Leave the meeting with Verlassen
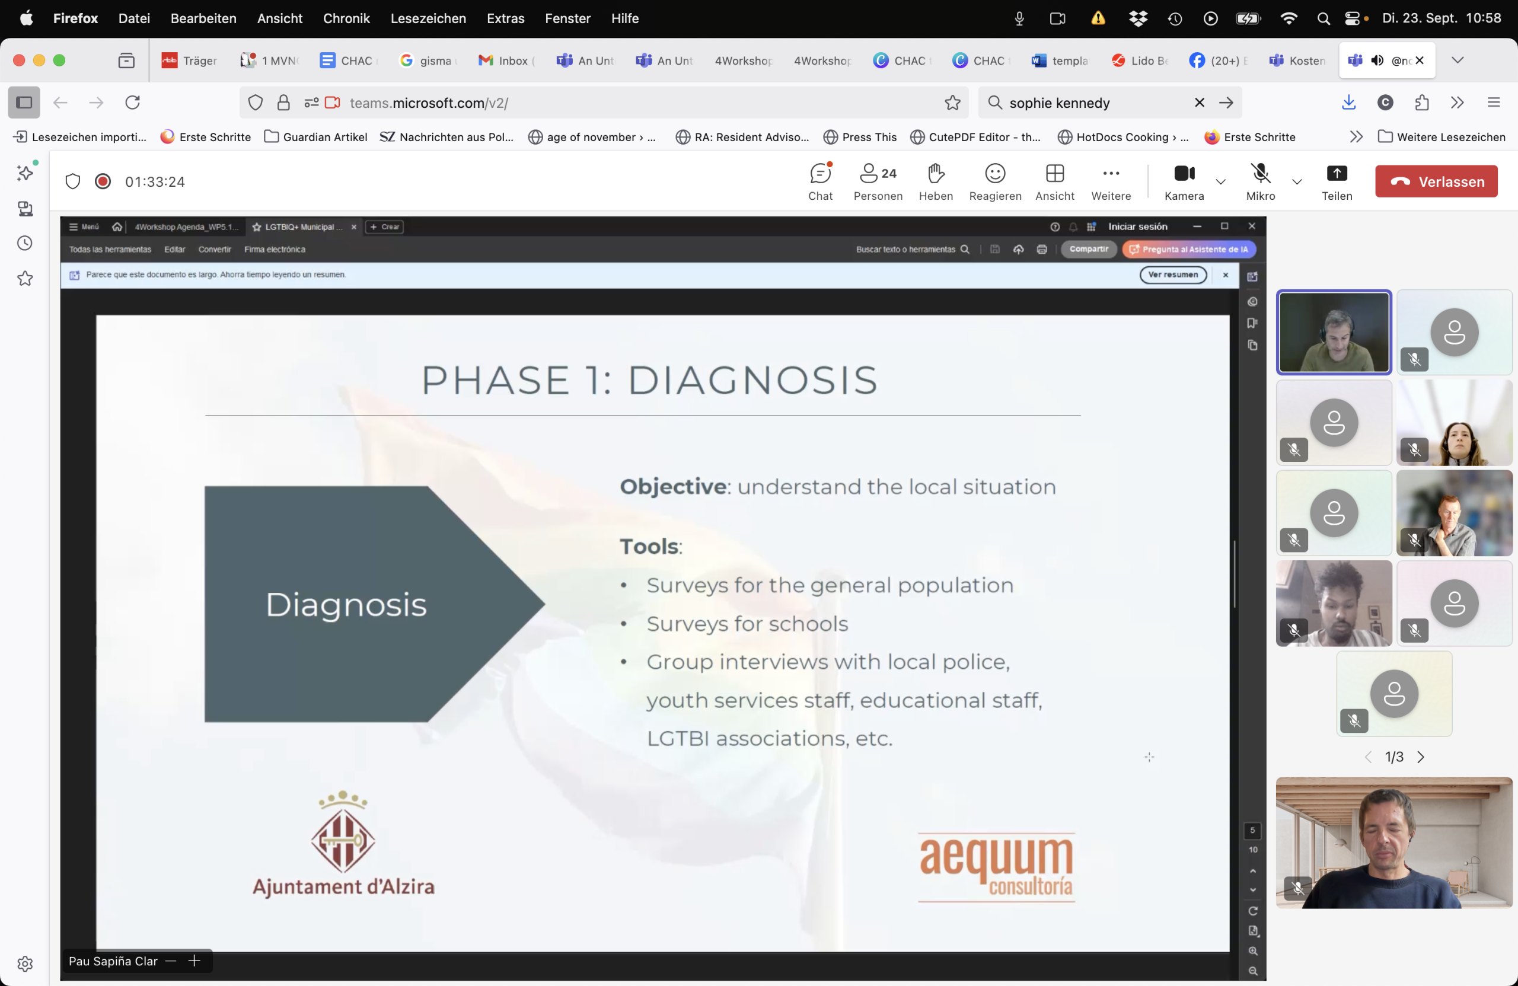This screenshot has width=1518, height=986. point(1436,182)
